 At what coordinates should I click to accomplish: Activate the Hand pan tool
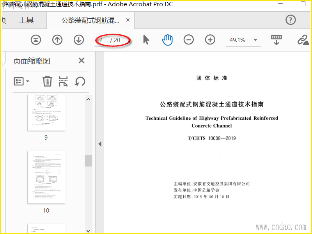(x=167, y=40)
